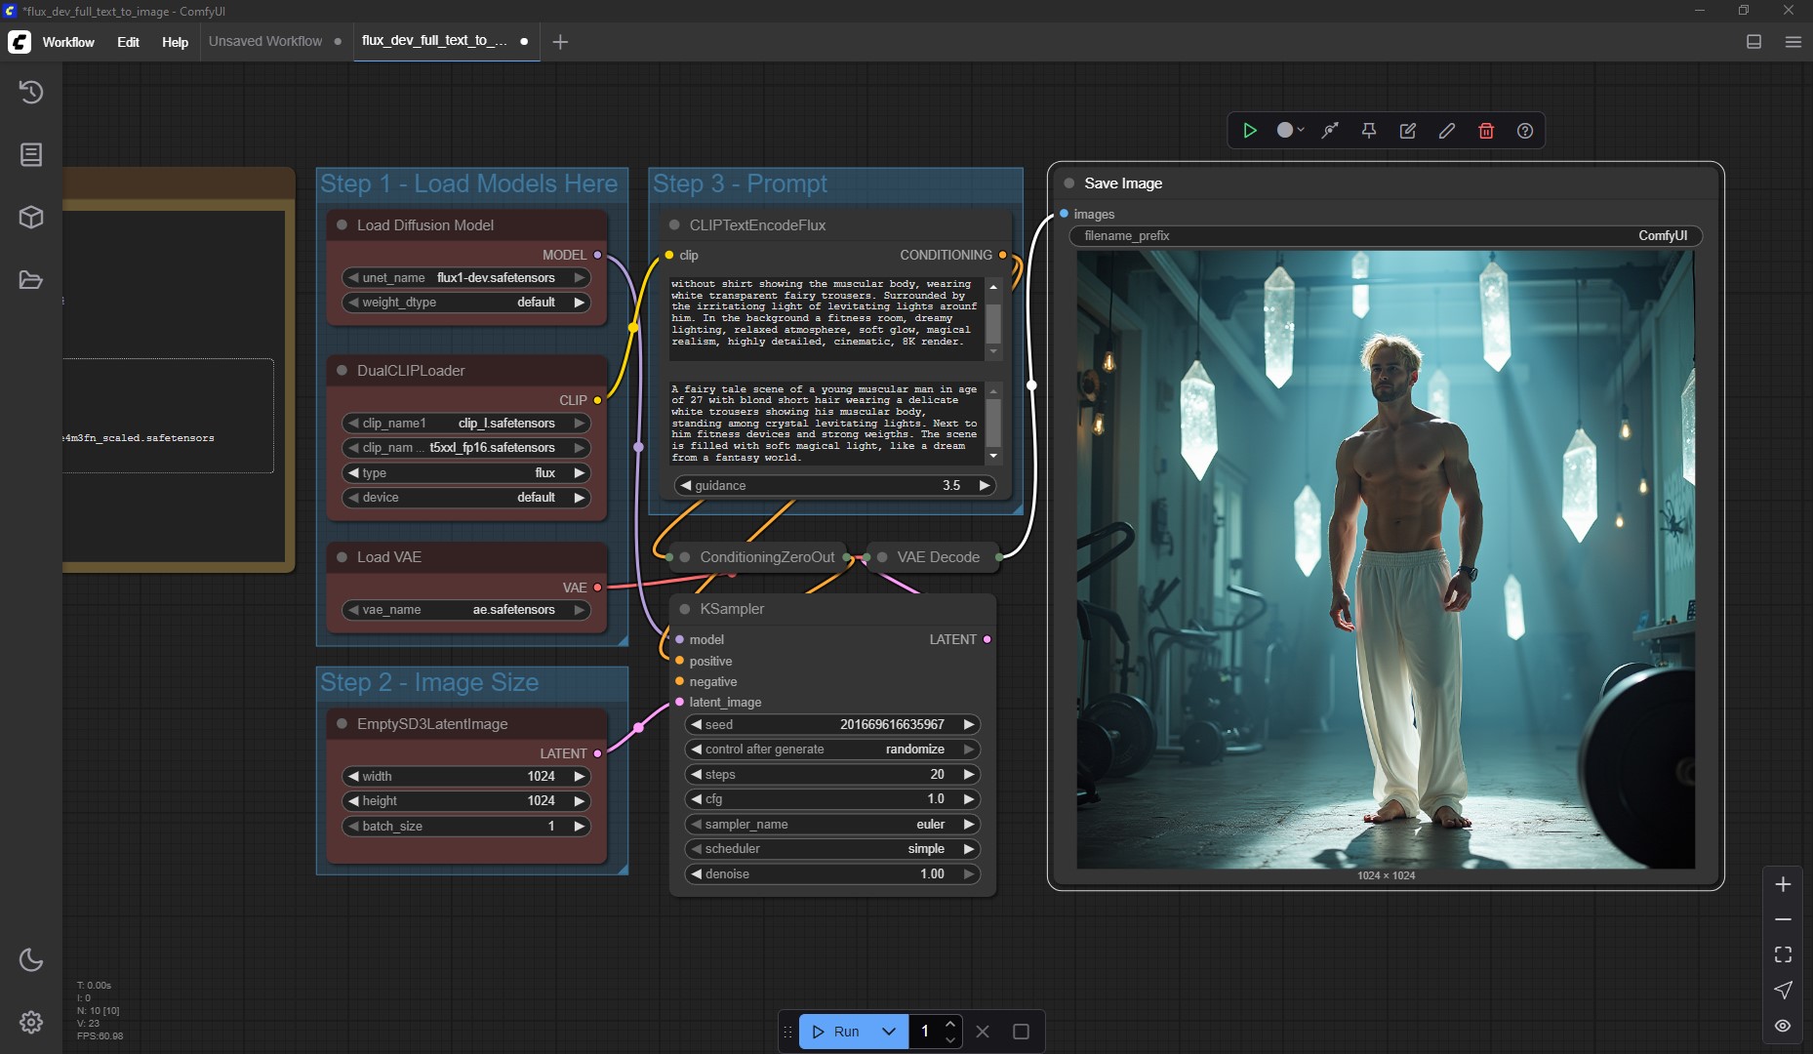Collapse the KSampler node using its dot
Screen dimensions: 1813x1054
click(685, 609)
